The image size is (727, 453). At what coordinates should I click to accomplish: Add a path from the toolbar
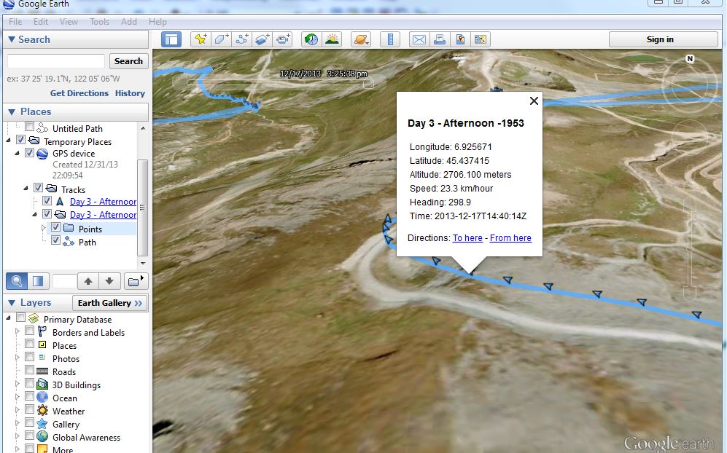[241, 39]
